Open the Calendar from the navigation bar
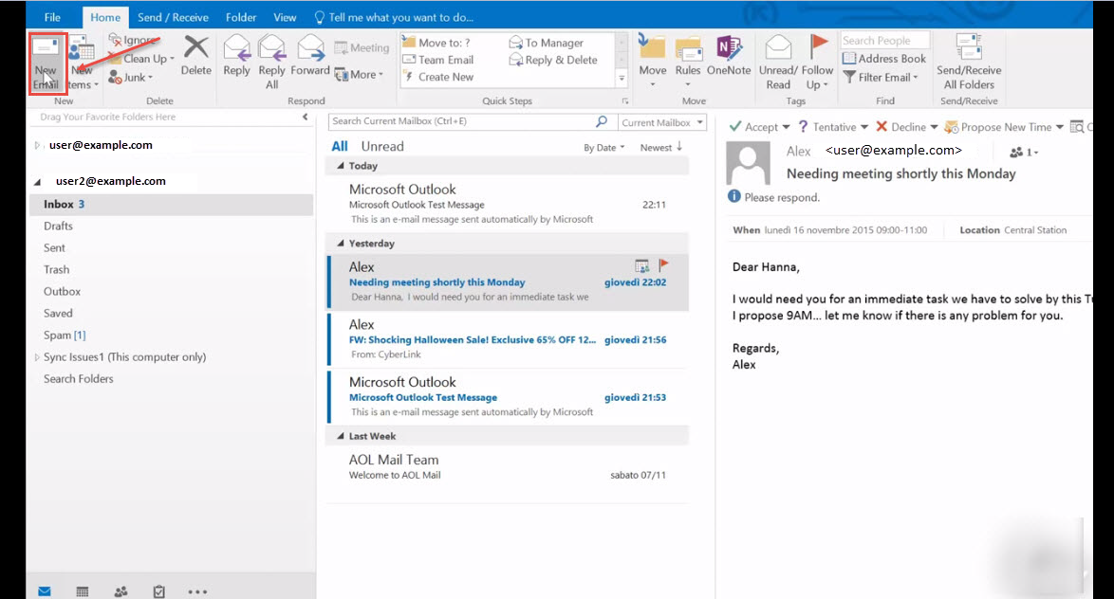This screenshot has width=1114, height=599. (83, 590)
